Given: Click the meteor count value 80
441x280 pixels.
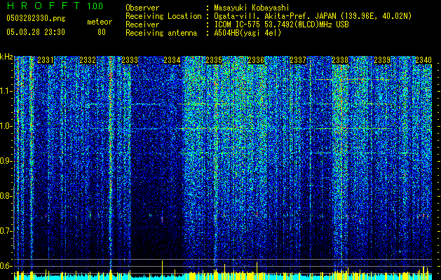Looking at the screenshot, I should [x=102, y=32].
